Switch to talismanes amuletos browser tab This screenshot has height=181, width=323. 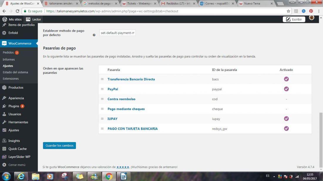point(61,4)
